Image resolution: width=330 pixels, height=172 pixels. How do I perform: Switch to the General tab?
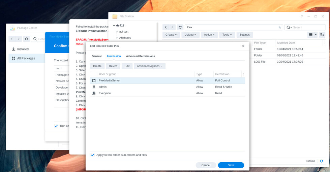click(x=97, y=56)
